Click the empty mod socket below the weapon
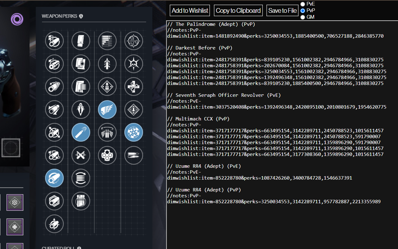Screen dimensions: 398x249 11,148
